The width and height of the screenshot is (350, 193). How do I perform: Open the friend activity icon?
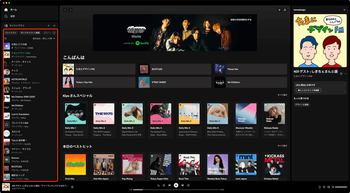[279, 10]
